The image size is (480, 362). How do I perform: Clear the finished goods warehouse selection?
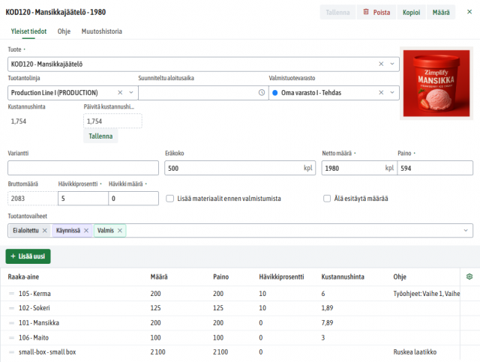pyautogui.click(x=381, y=93)
